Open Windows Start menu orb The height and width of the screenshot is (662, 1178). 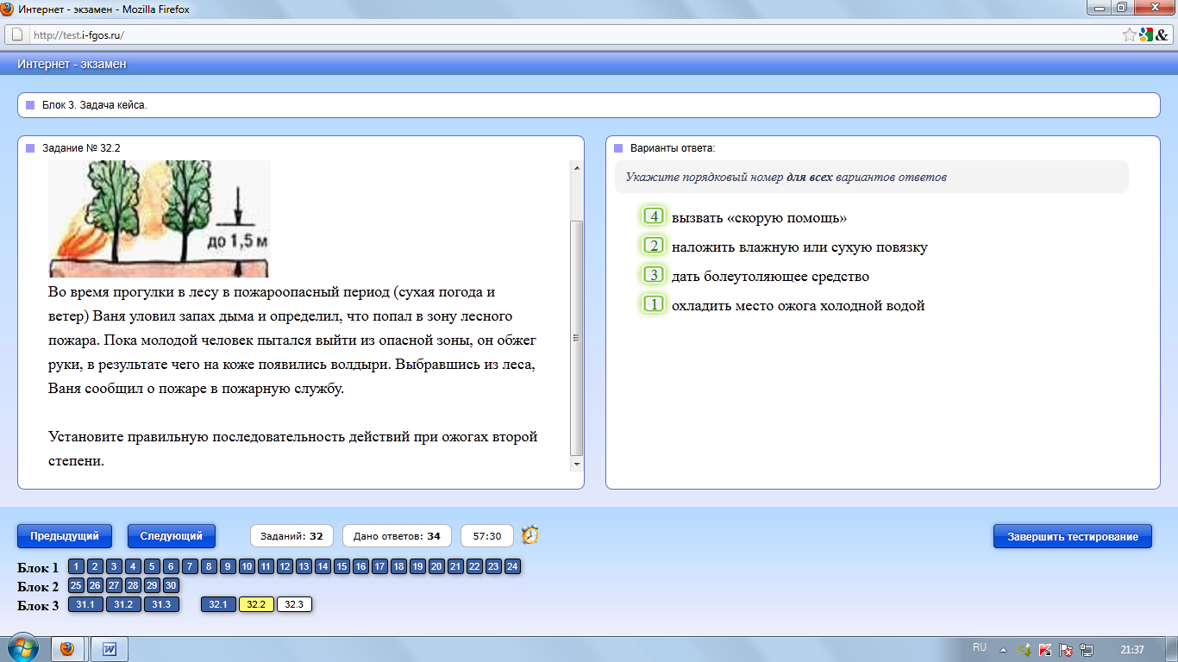coord(23,648)
